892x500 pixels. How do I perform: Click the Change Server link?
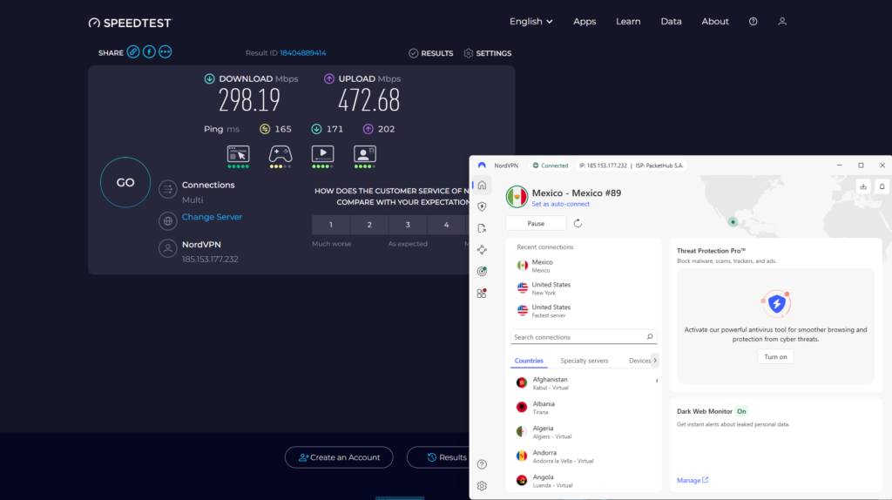click(x=212, y=217)
